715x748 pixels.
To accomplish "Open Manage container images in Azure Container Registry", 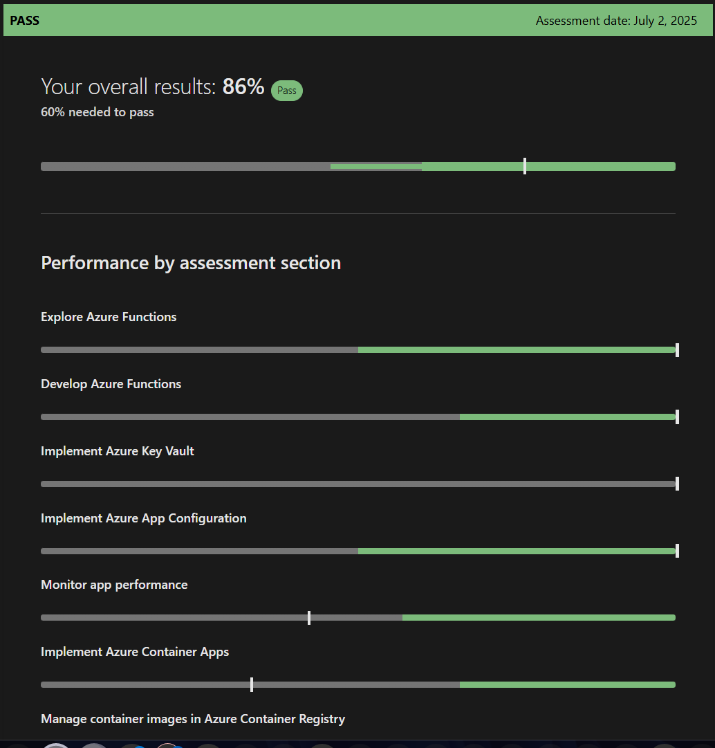I will (x=193, y=720).
